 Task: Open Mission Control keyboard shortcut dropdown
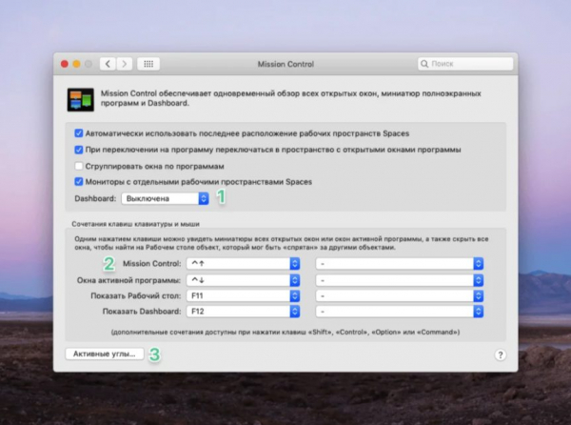[x=243, y=264]
